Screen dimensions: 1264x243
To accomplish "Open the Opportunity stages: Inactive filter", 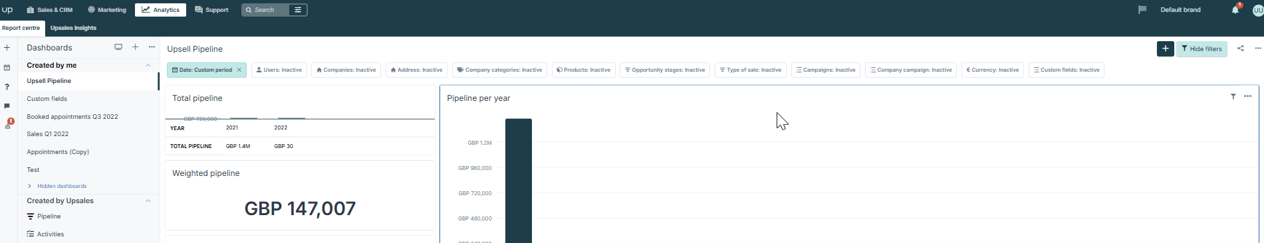I will coord(665,70).
